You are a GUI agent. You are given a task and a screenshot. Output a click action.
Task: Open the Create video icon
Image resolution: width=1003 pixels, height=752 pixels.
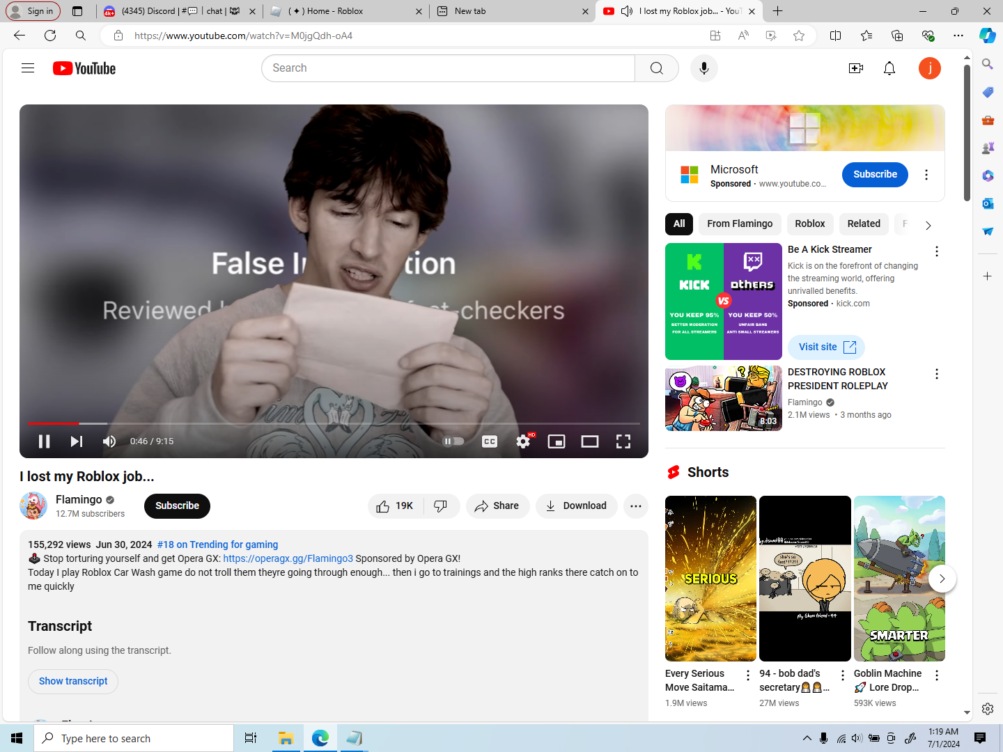[856, 68]
